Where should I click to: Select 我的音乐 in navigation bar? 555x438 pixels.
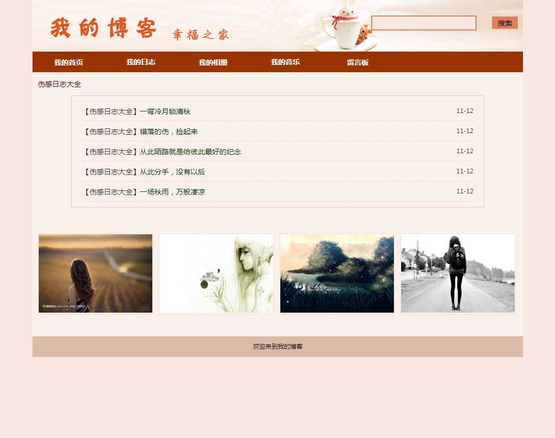286,62
